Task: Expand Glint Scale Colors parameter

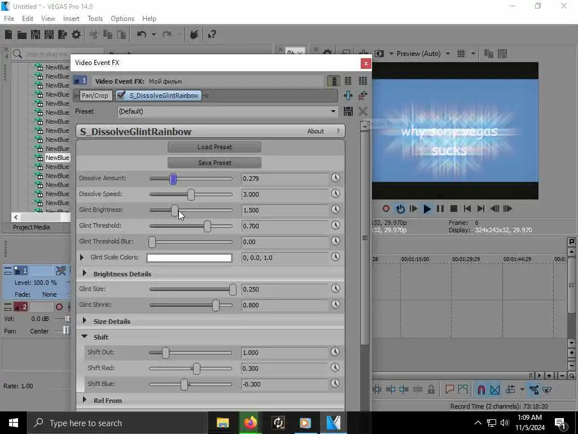Action: pos(82,257)
